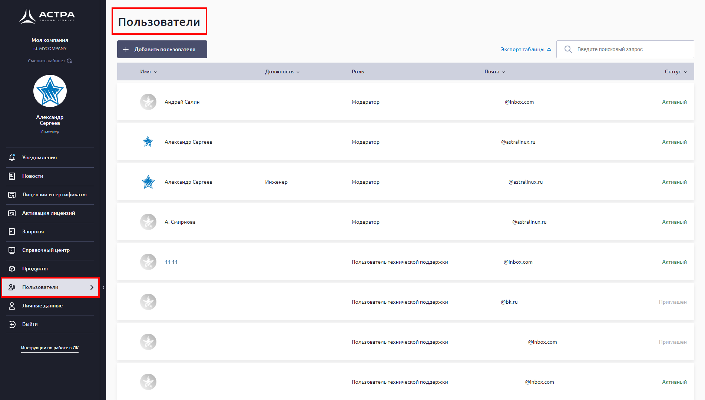Sort table by Имя column
The height and width of the screenshot is (400, 705).
click(148, 71)
